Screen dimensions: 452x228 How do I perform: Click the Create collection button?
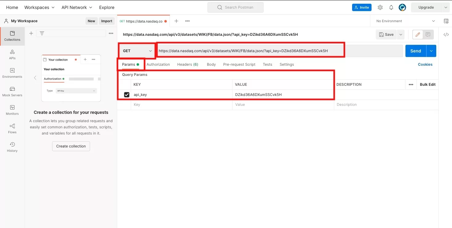tap(71, 146)
